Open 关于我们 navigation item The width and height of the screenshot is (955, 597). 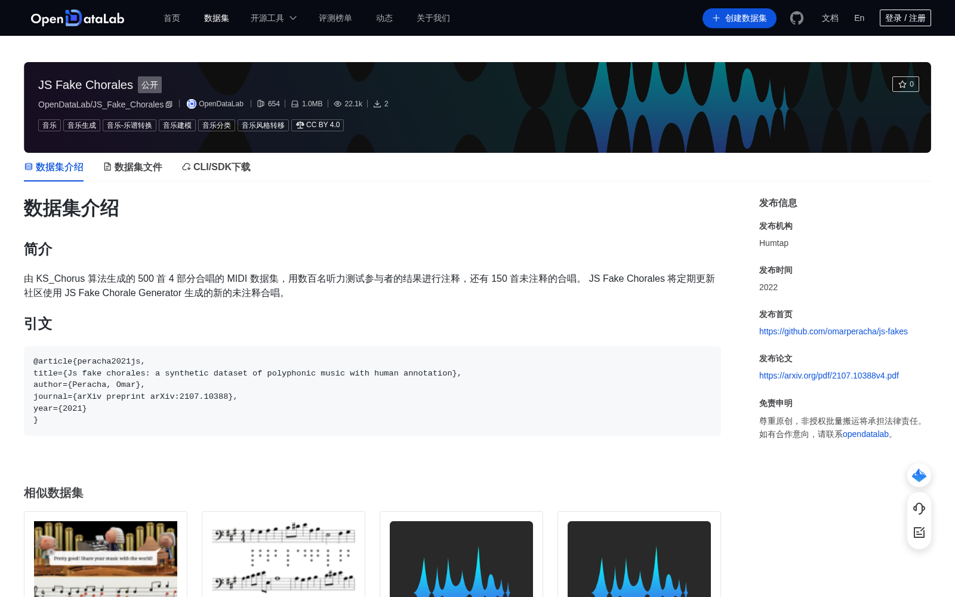click(x=433, y=18)
